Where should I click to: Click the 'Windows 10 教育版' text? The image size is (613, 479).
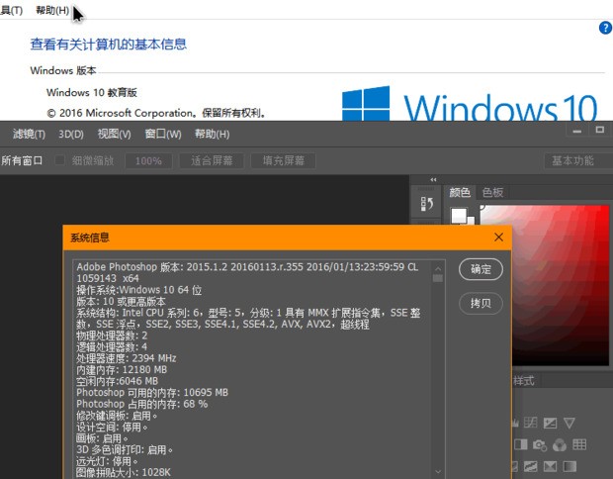point(92,93)
